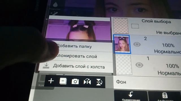Choose Добавить слой с холста entry
Viewport: 181px width, 101px height.
point(76,66)
